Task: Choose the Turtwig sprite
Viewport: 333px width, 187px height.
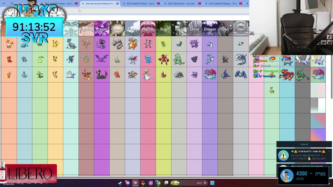Action: [272, 90]
